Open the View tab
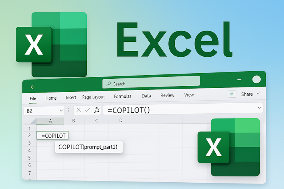 click(x=189, y=94)
